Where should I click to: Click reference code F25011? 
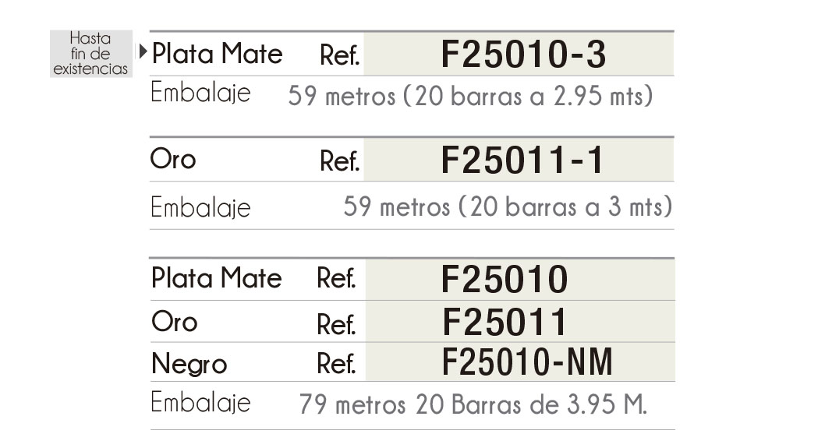pos(505,322)
